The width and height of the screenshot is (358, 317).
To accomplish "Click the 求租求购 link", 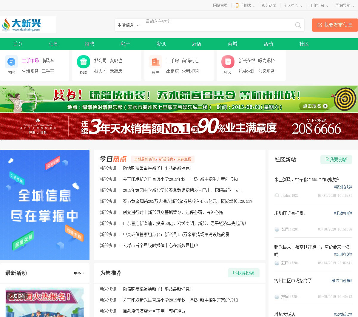I will click(x=190, y=71).
